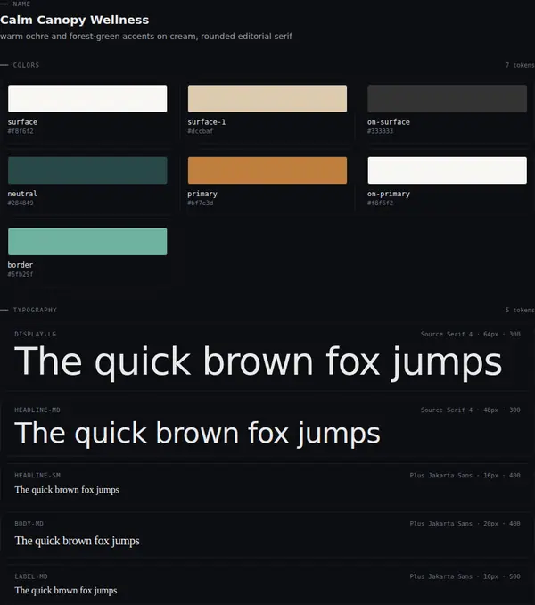Click the primary ochre swatch

(x=267, y=170)
